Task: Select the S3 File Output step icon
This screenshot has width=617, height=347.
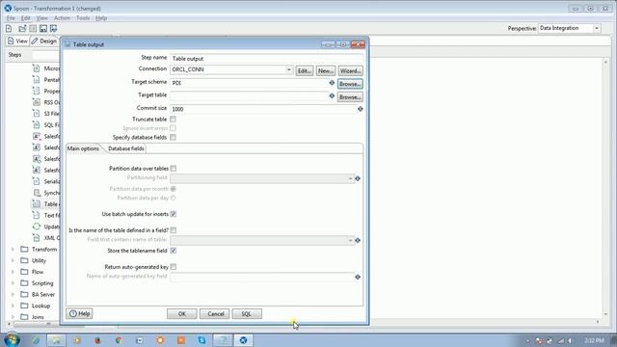Action: (x=37, y=114)
